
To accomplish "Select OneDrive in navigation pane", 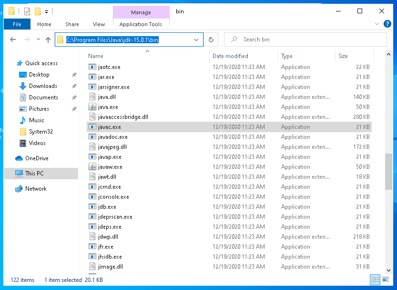I will coord(37,158).
